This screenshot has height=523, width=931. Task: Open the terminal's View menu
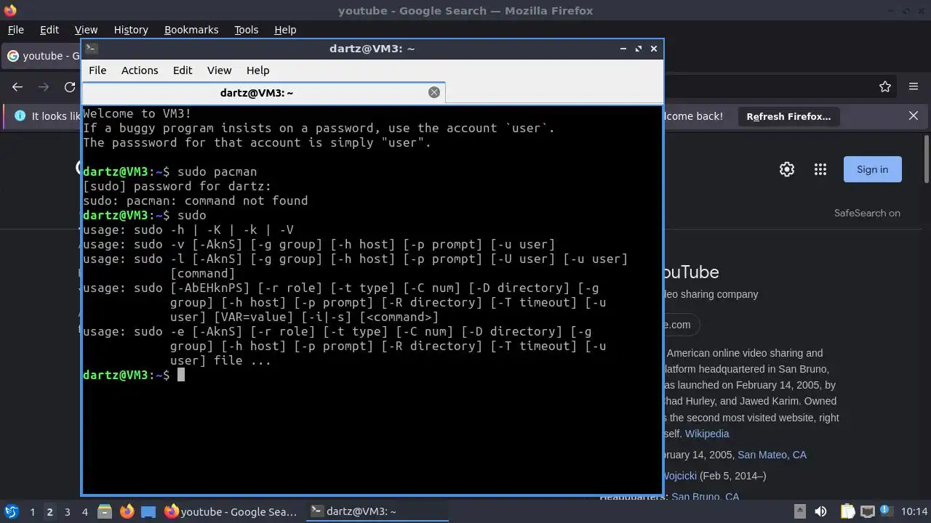pyautogui.click(x=219, y=70)
